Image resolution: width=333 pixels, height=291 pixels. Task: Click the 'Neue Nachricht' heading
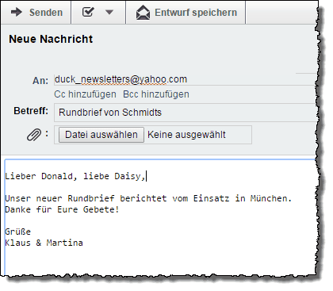click(51, 39)
